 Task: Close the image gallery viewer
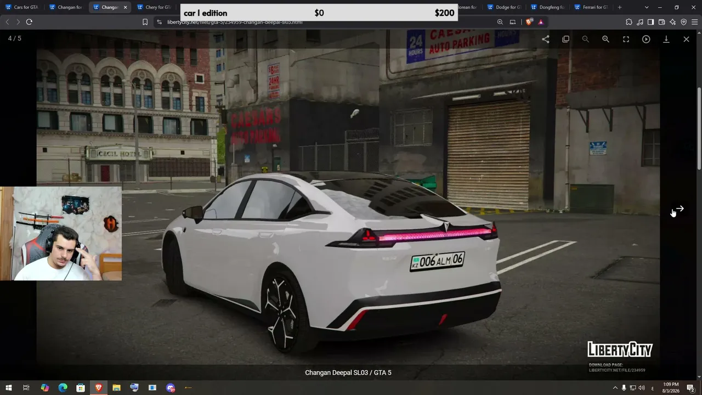[x=686, y=39]
